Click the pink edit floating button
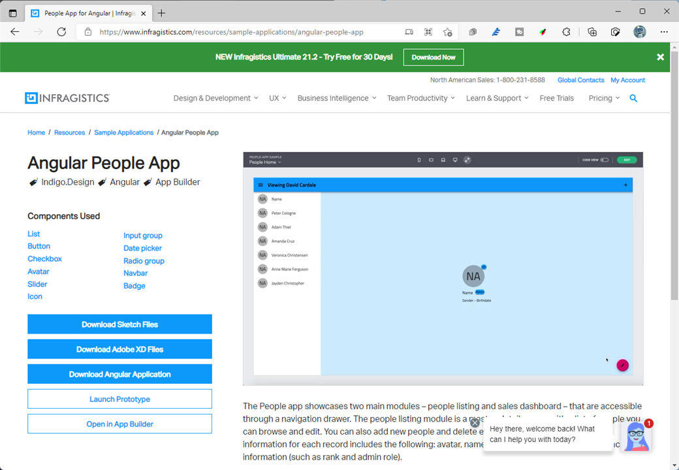679x470 pixels. point(623,366)
